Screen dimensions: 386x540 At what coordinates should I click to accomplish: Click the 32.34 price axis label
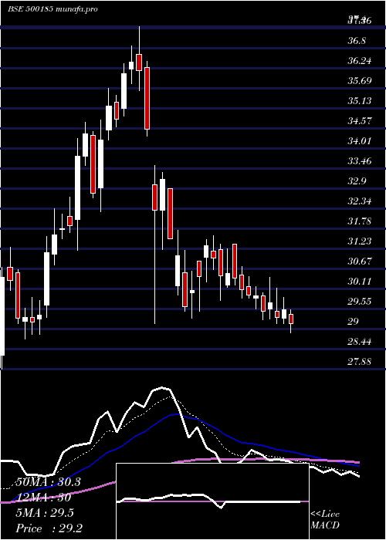pos(360,201)
